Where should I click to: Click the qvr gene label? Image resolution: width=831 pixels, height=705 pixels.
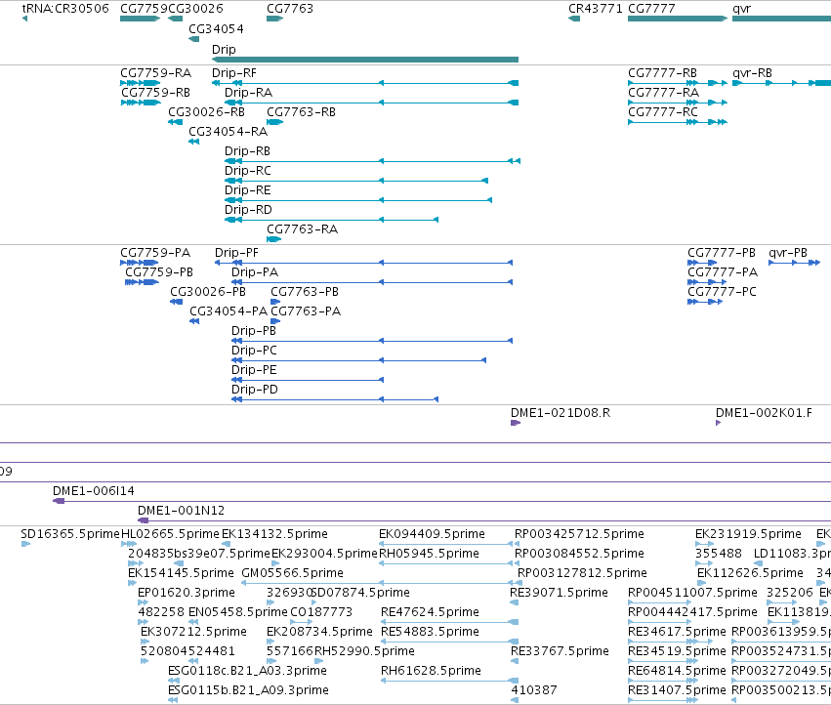(x=741, y=9)
